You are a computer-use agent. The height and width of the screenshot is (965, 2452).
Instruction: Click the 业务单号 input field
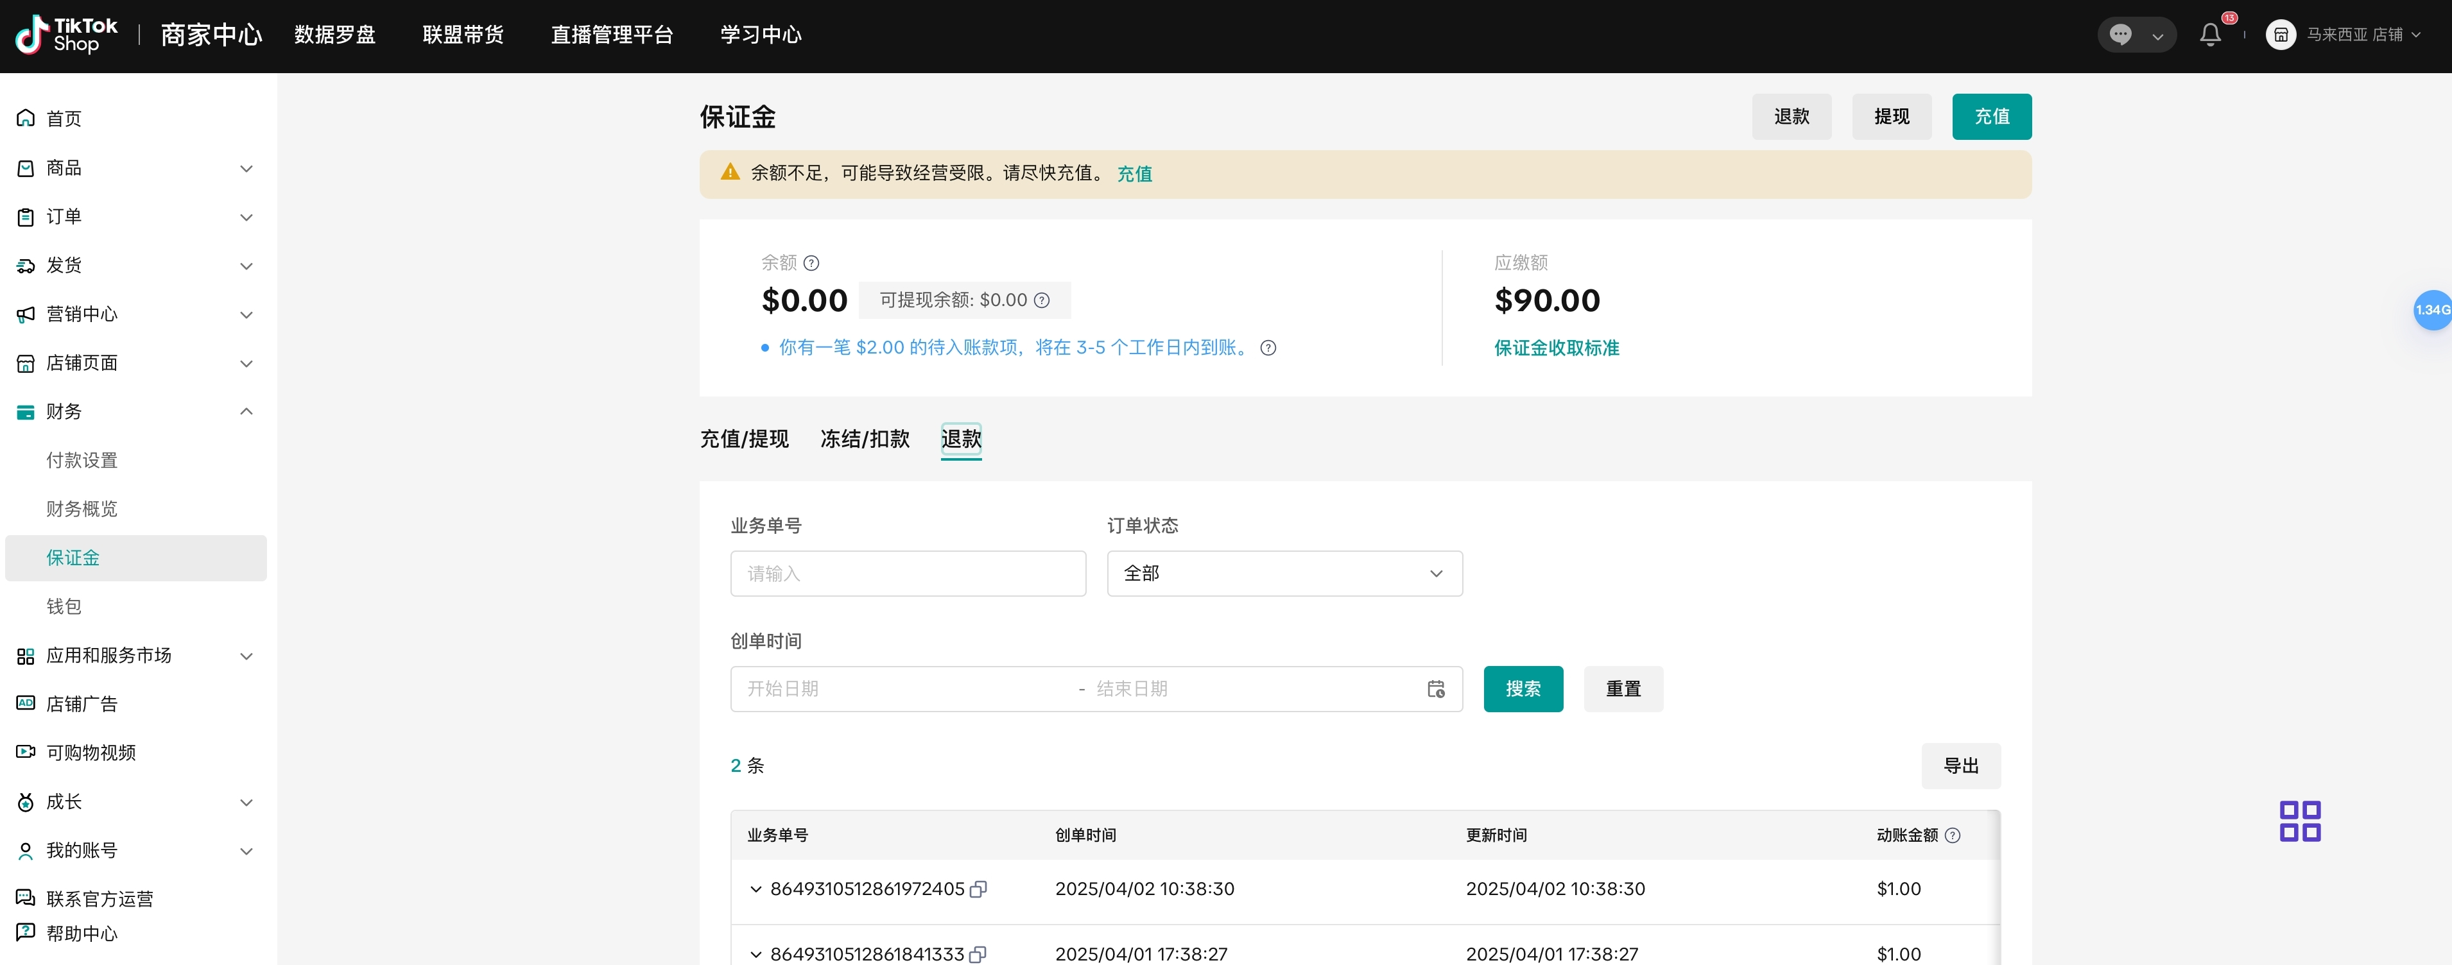[907, 574]
